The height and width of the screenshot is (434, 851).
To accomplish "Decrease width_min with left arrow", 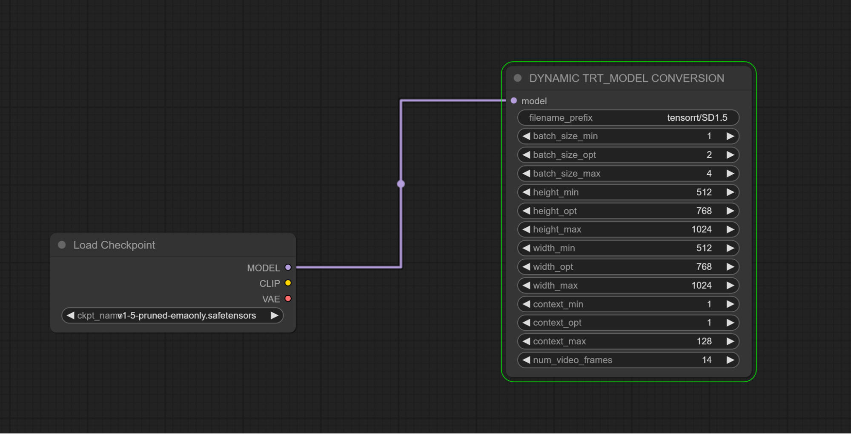I will tap(526, 248).
